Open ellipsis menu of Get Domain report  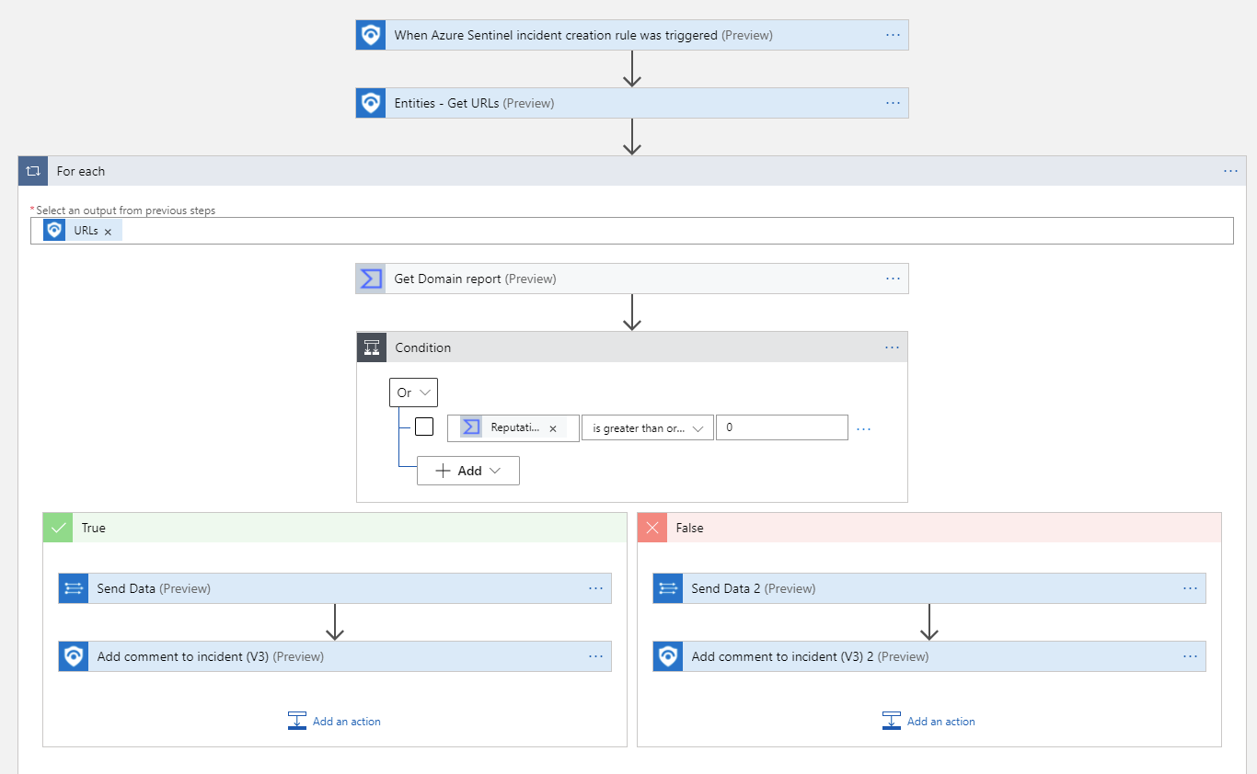(x=893, y=279)
